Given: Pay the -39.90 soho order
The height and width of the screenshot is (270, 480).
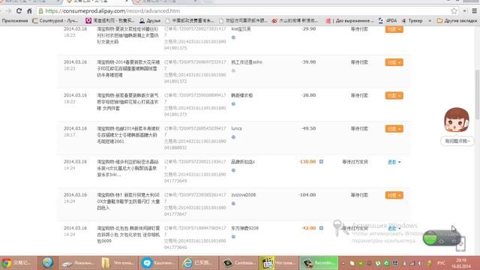Looking at the screenshot, I should (394, 62).
